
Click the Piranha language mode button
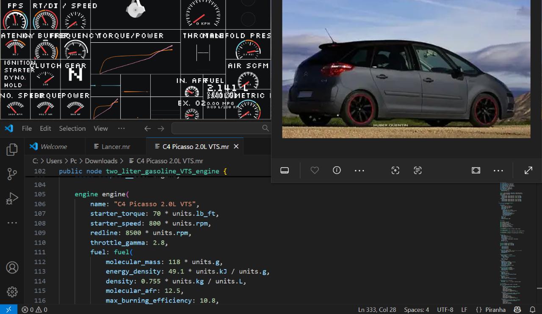490,309
